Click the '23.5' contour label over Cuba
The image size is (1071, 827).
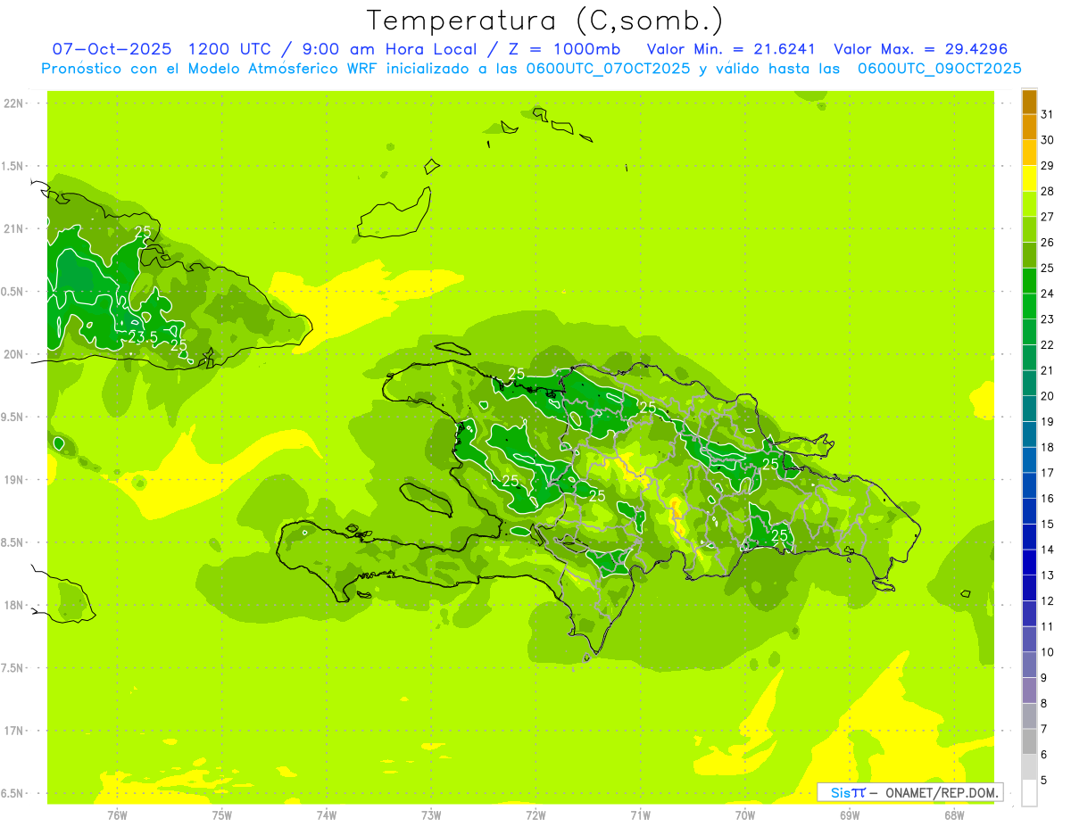point(144,337)
